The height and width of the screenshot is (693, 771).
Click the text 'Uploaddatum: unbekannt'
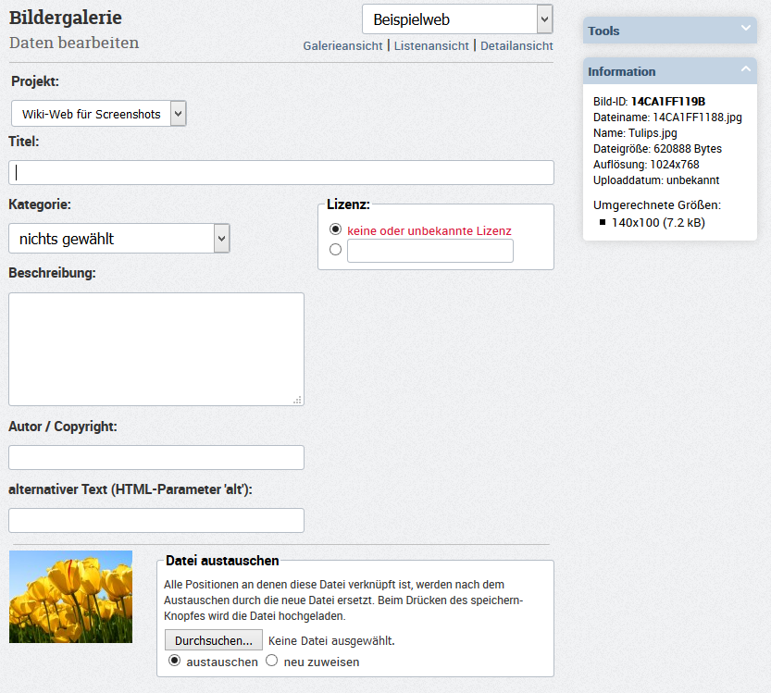point(656,179)
